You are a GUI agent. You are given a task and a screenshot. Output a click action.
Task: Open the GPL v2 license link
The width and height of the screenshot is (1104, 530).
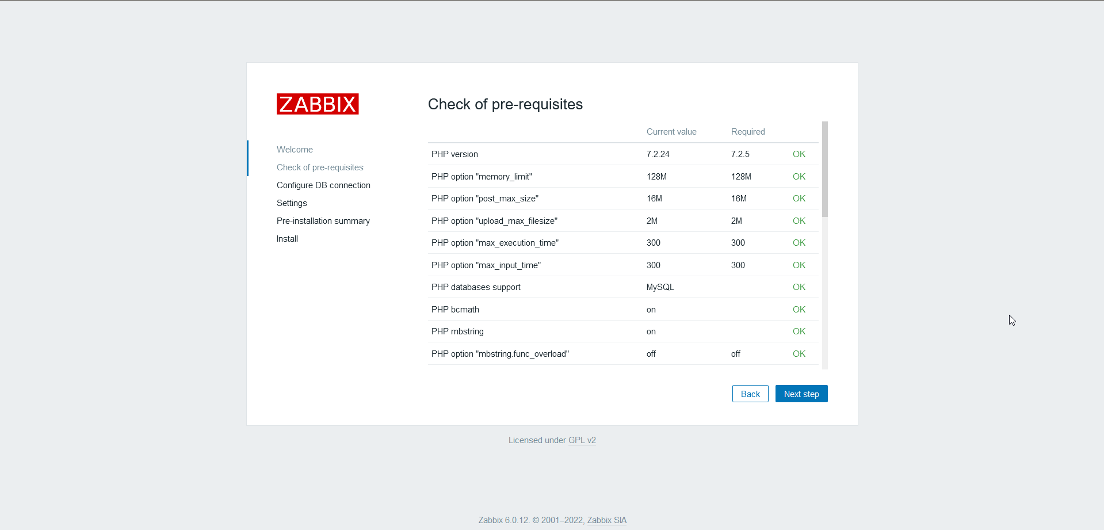582,440
